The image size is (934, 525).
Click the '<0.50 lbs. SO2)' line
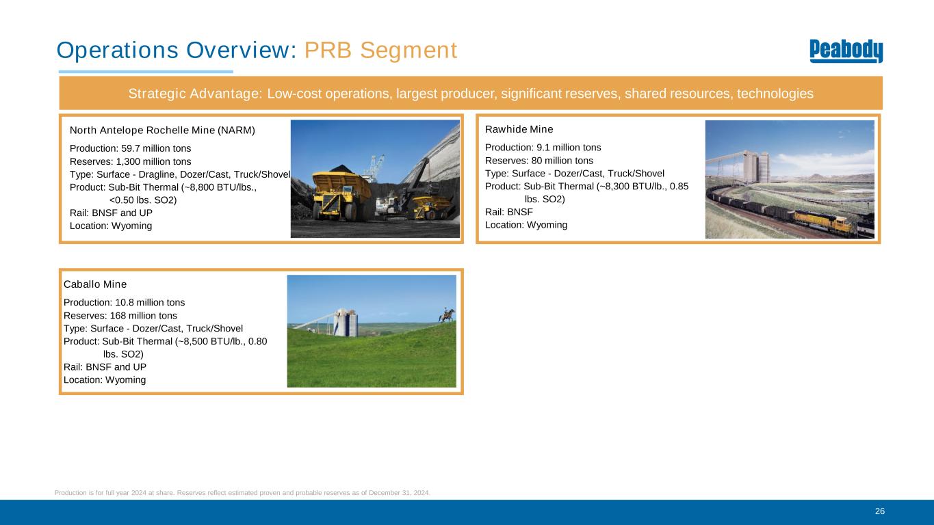click(143, 200)
